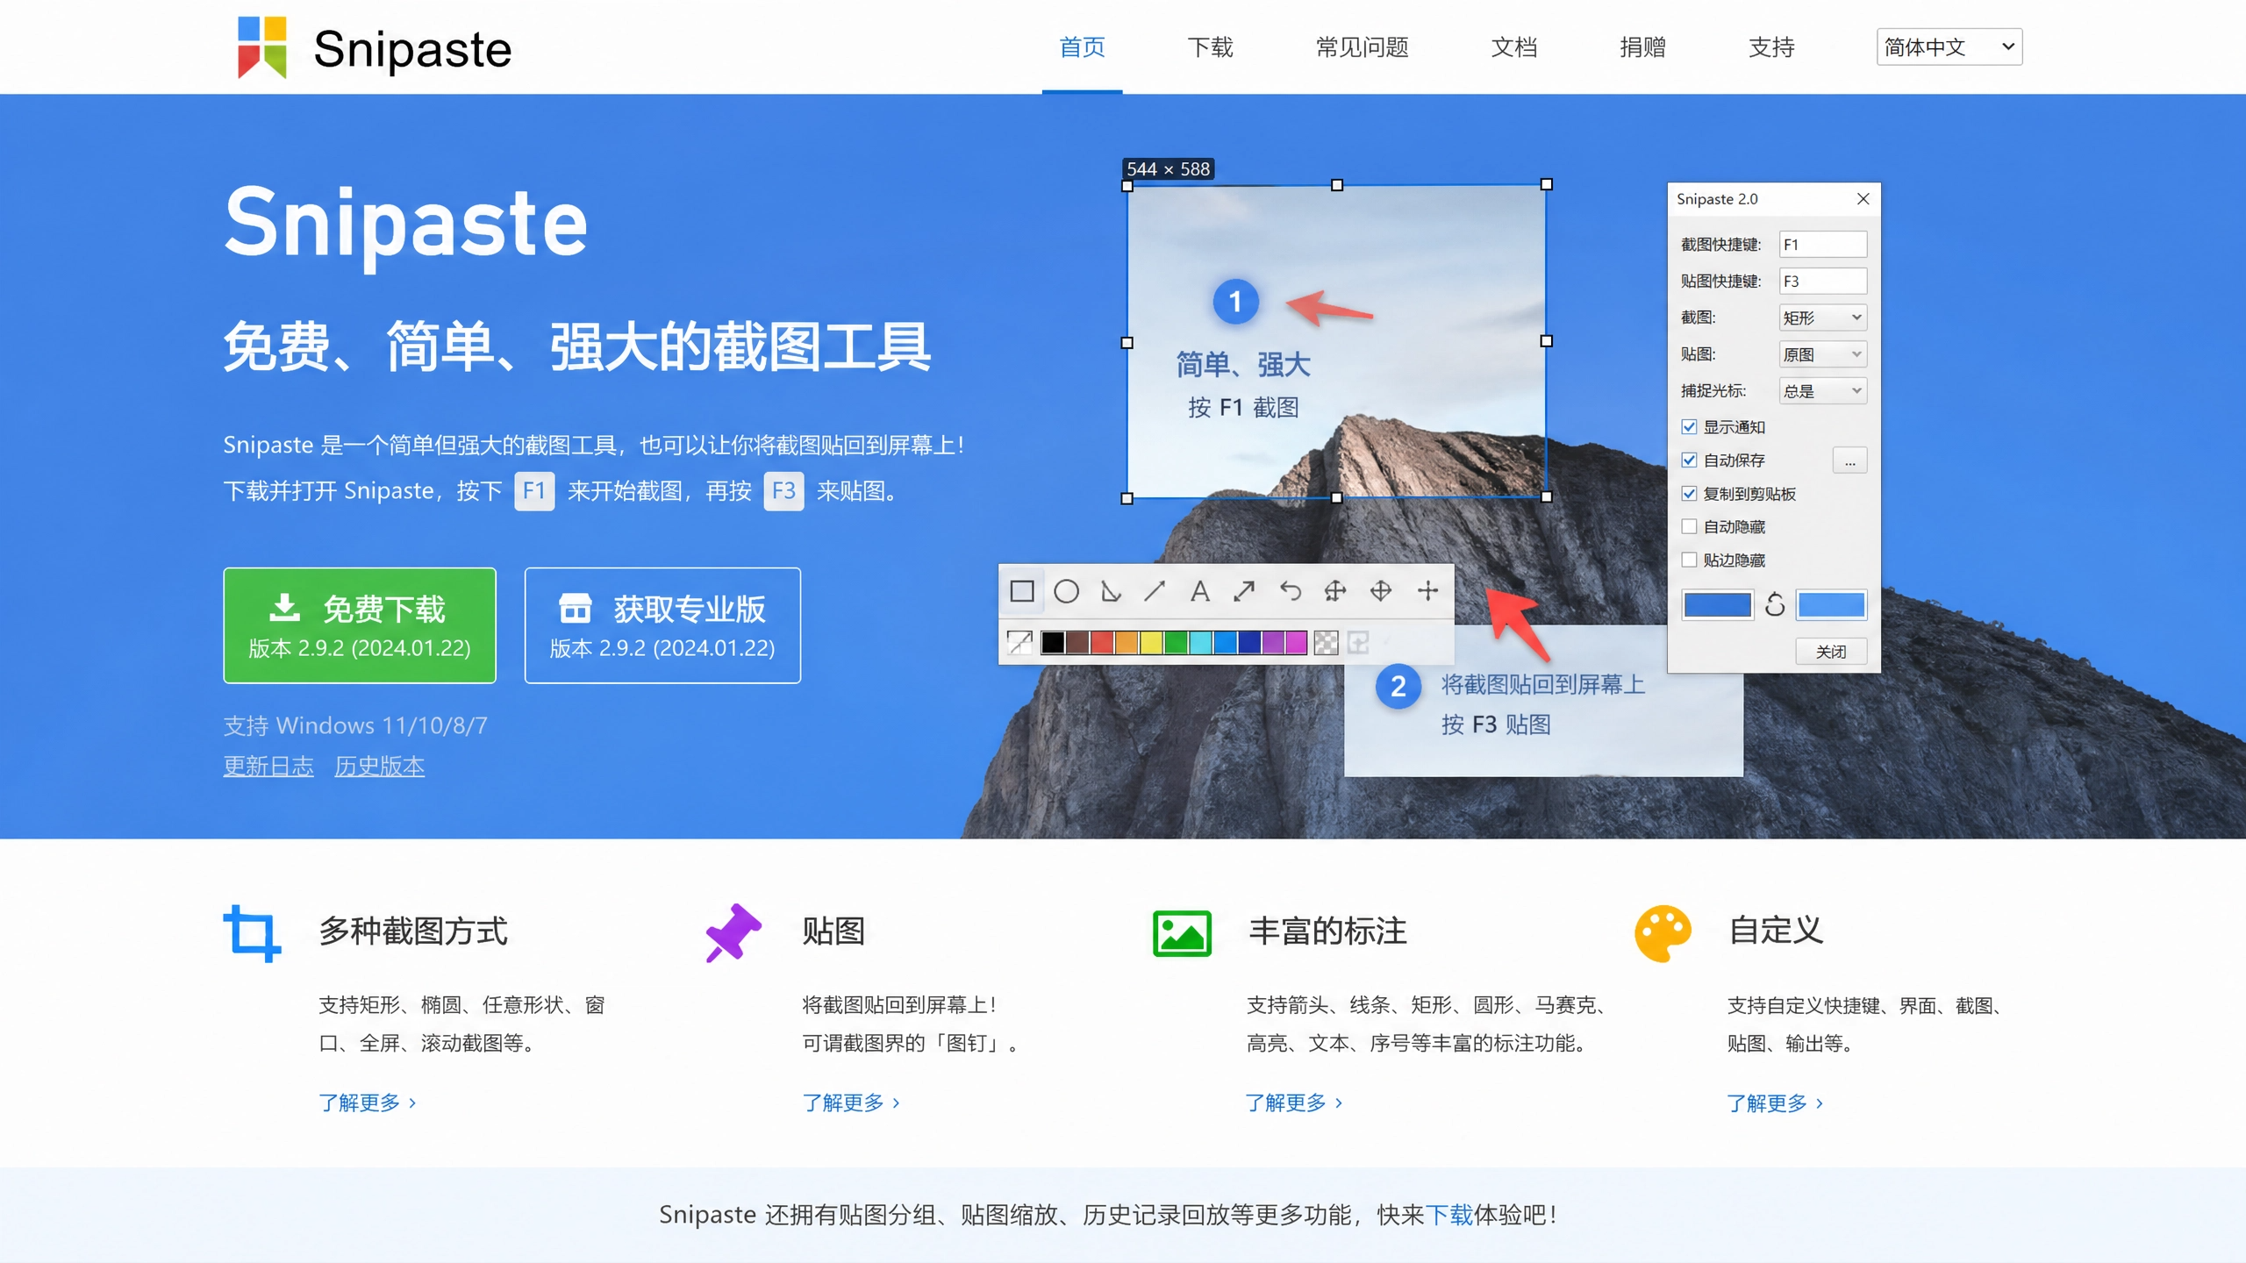Image resolution: width=2246 pixels, height=1263 pixels.
Task: Pick the yellow color swatch
Action: coord(1151,643)
